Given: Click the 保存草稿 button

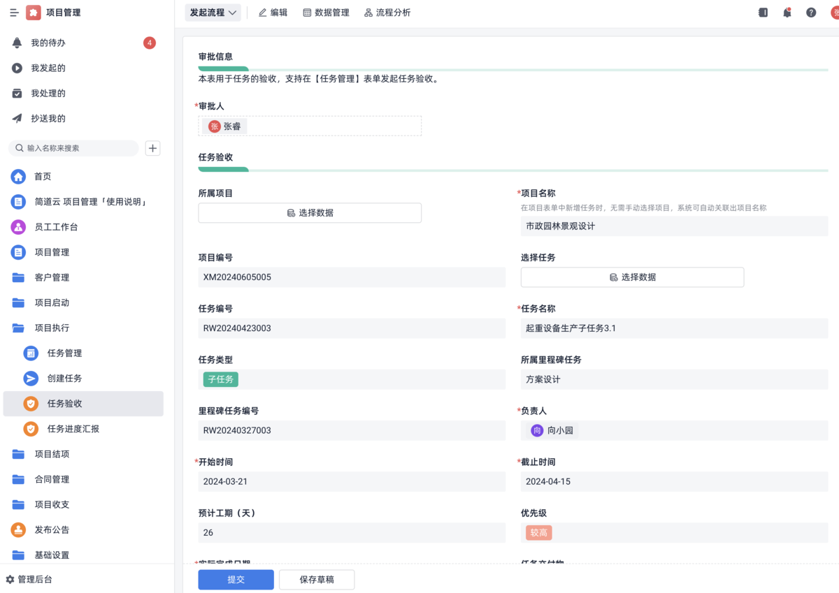Looking at the screenshot, I should [317, 579].
